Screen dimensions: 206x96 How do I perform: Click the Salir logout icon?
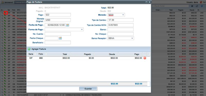(x=201, y=2)
